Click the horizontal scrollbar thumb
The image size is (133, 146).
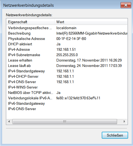tap(65, 121)
